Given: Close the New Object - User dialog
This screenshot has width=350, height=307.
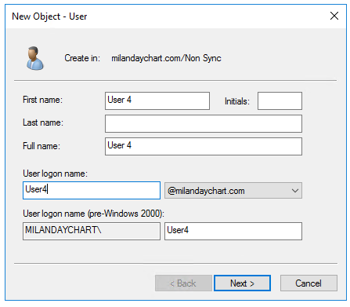Looking at the screenshot, I should coord(334,16).
